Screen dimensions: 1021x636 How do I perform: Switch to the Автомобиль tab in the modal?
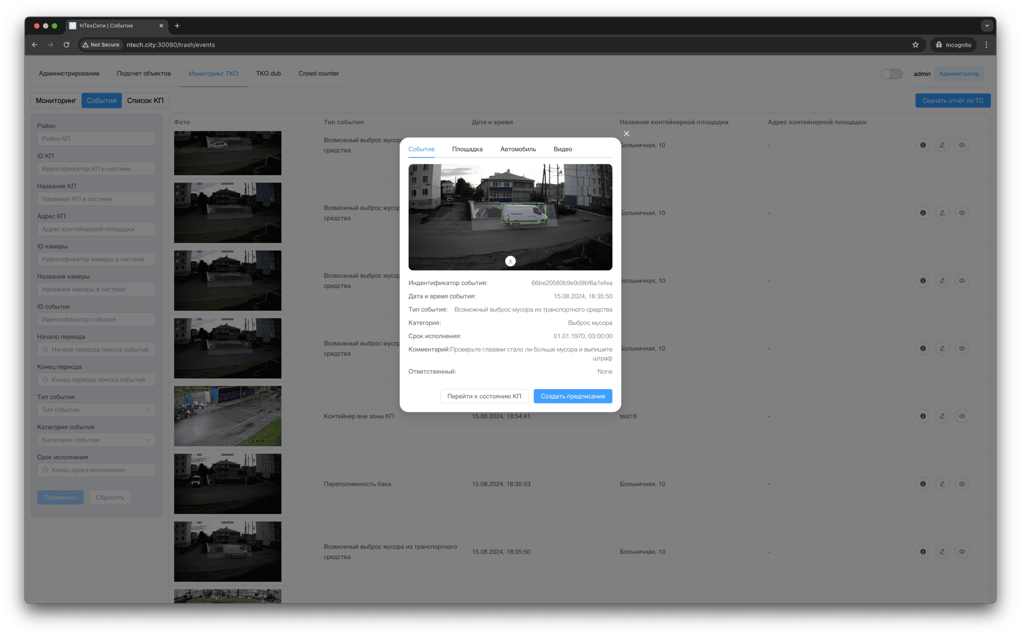click(518, 149)
